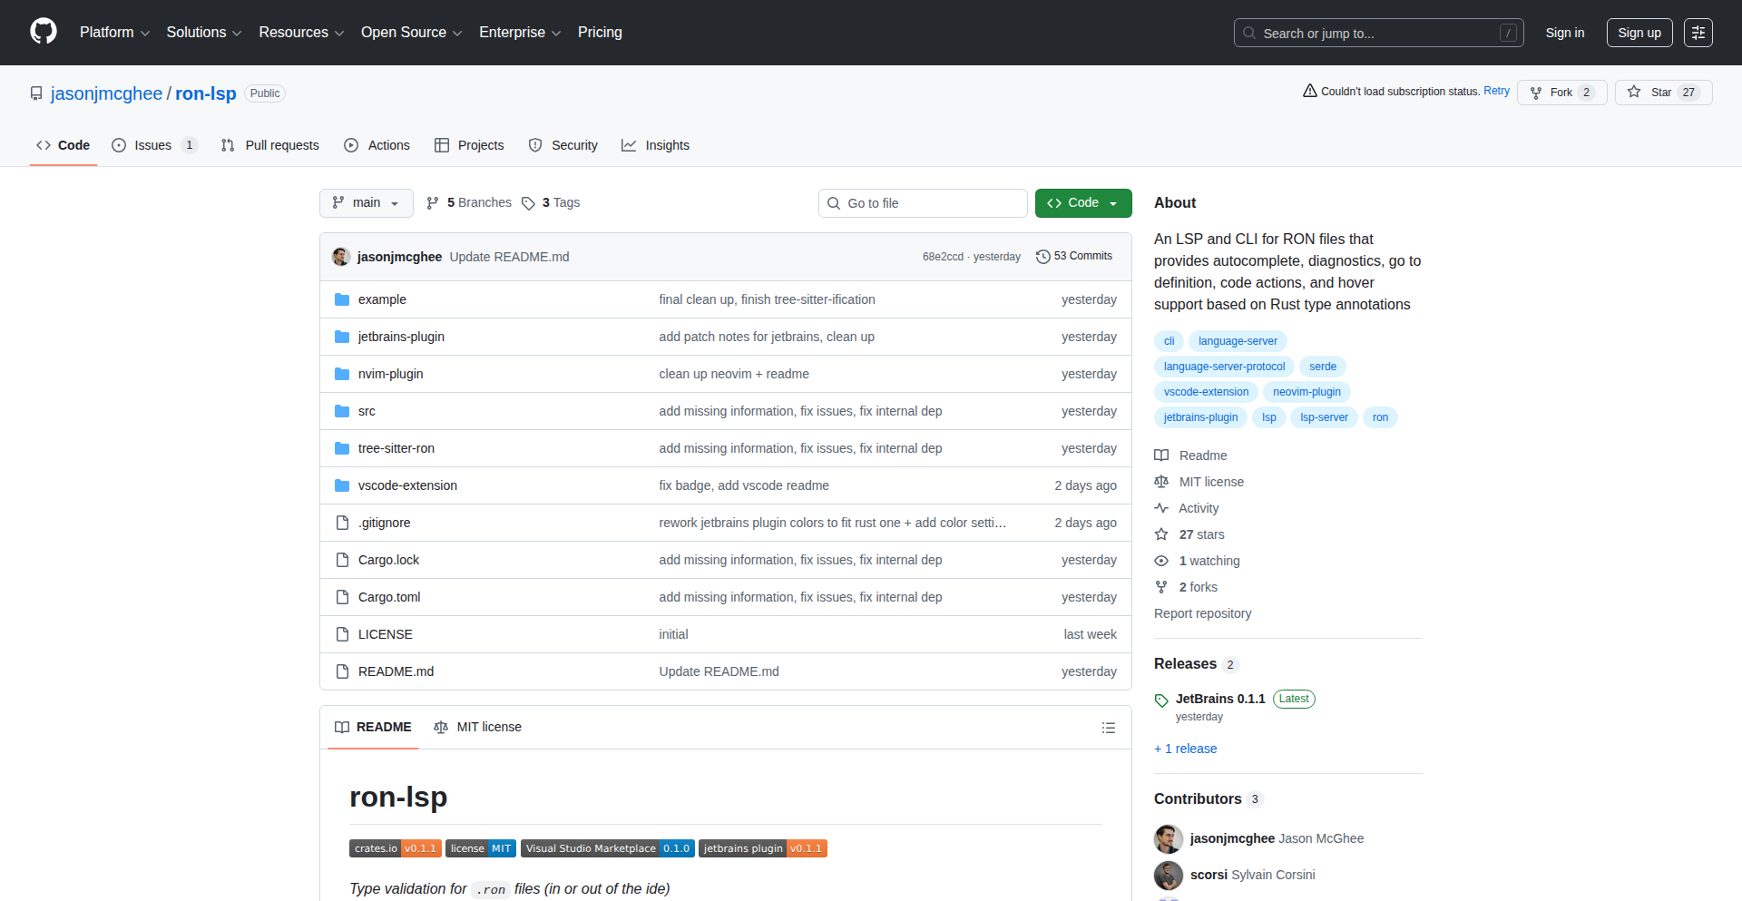Select the MIT license tab in README panel
The height and width of the screenshot is (901, 1742).
click(x=477, y=728)
